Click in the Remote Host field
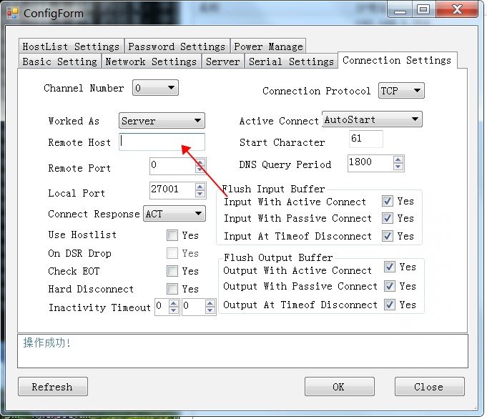The width and height of the screenshot is (487, 419). click(162, 142)
